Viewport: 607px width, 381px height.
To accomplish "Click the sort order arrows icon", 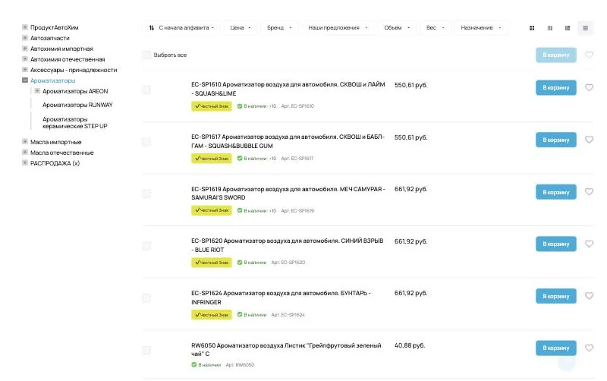I will click(x=151, y=28).
